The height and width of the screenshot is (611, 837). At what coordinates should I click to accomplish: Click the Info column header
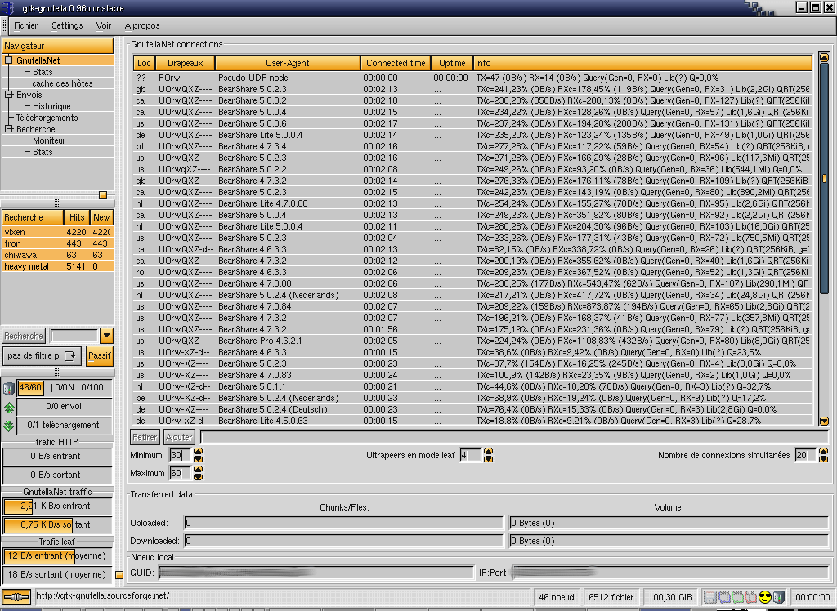[x=642, y=63]
